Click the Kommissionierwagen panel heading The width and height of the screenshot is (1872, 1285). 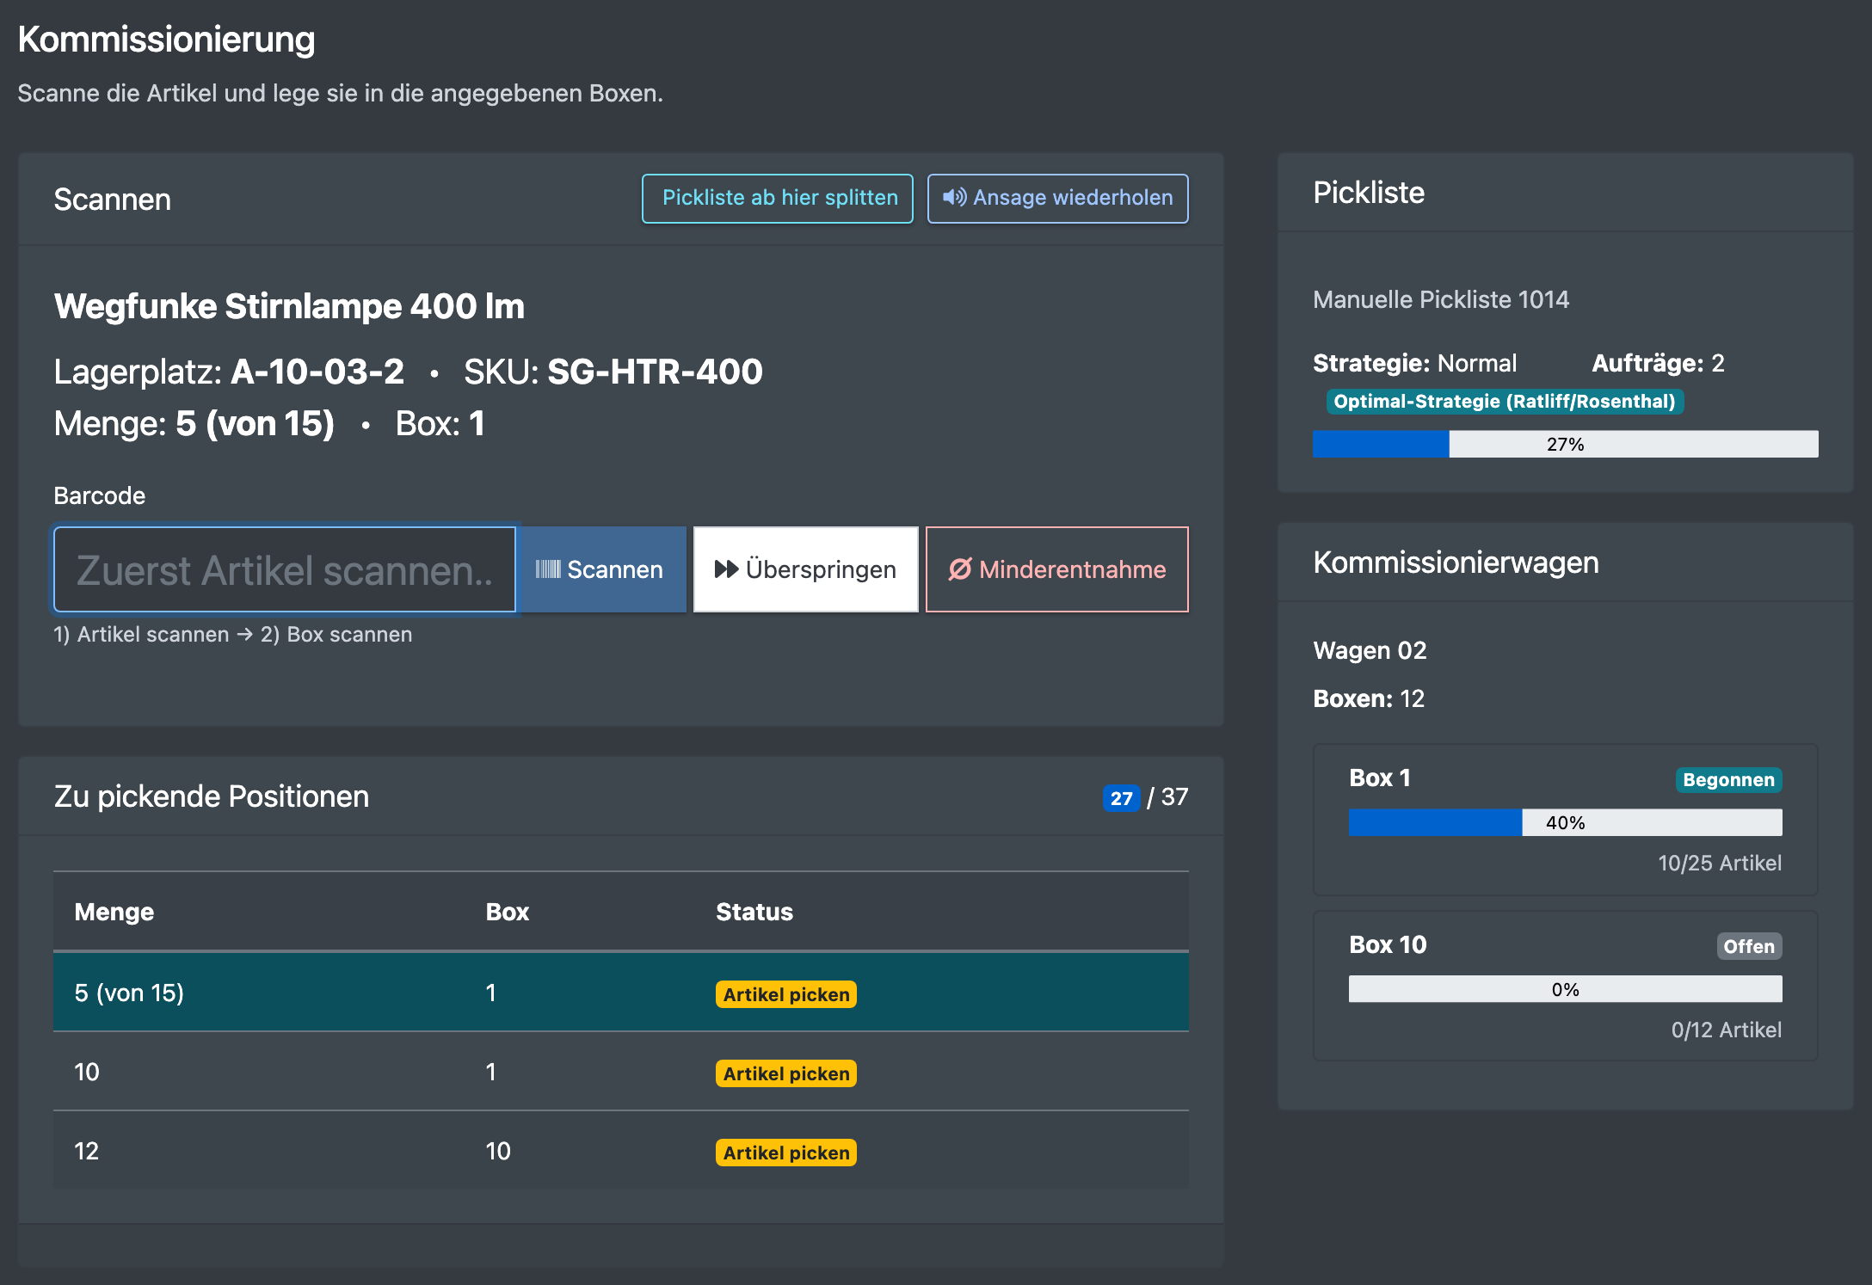1456,563
